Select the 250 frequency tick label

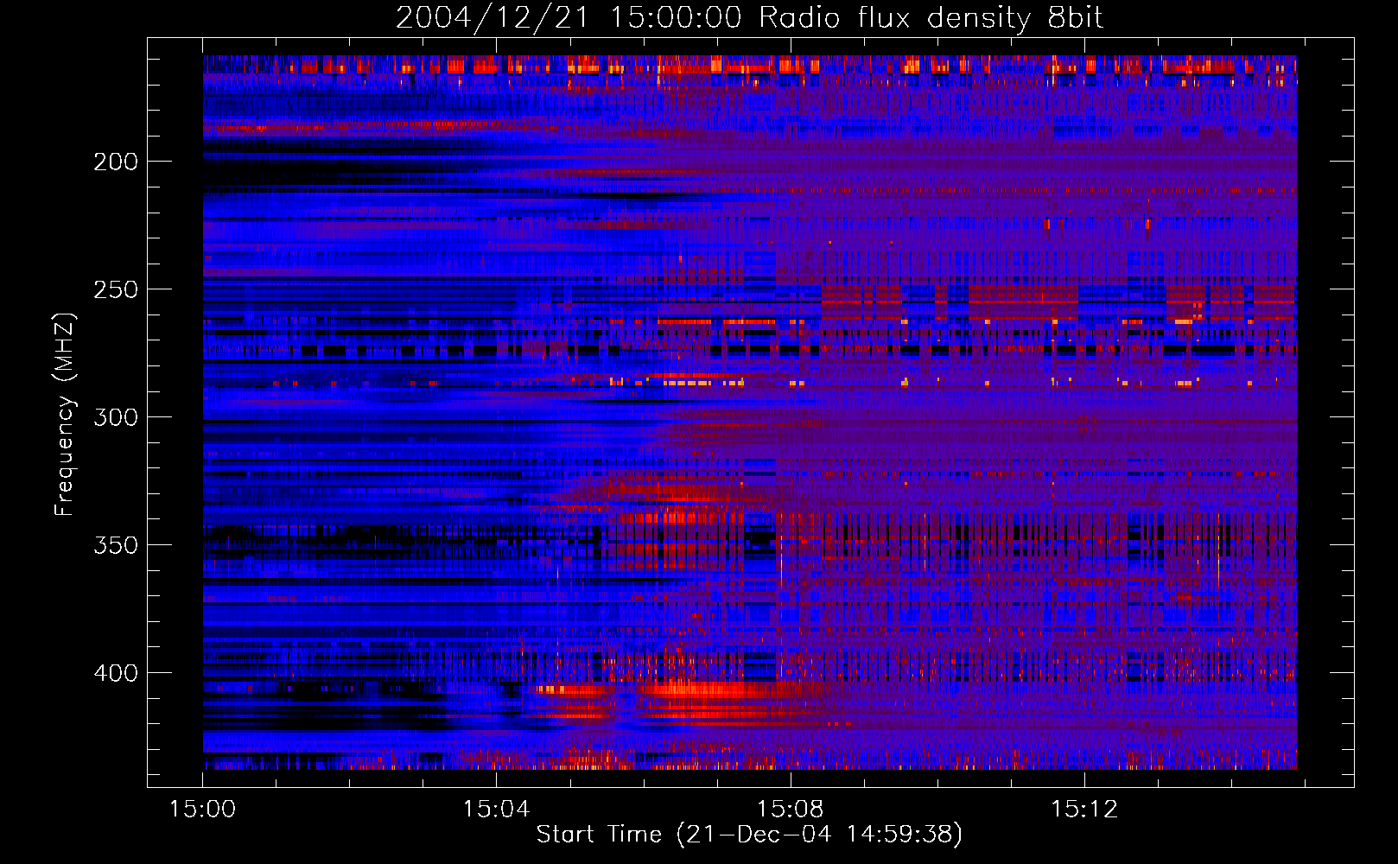(116, 289)
